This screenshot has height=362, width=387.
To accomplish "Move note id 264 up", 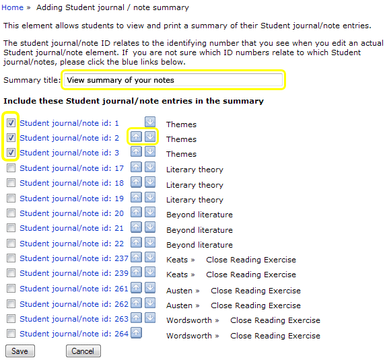I will pyautogui.click(x=136, y=332).
